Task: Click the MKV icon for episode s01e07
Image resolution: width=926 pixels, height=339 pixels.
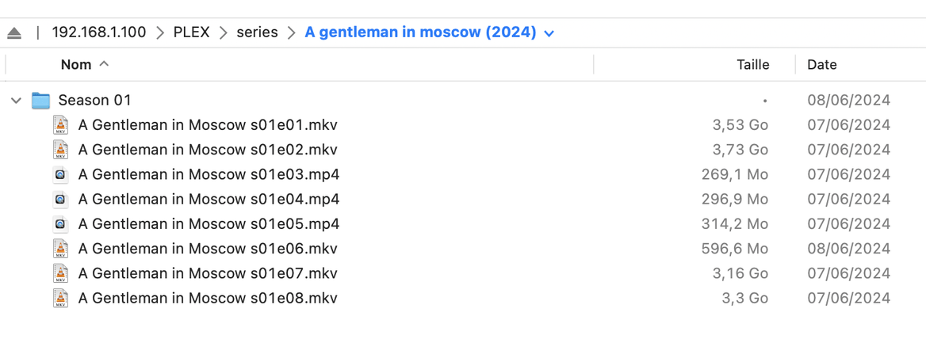Action: click(x=60, y=273)
